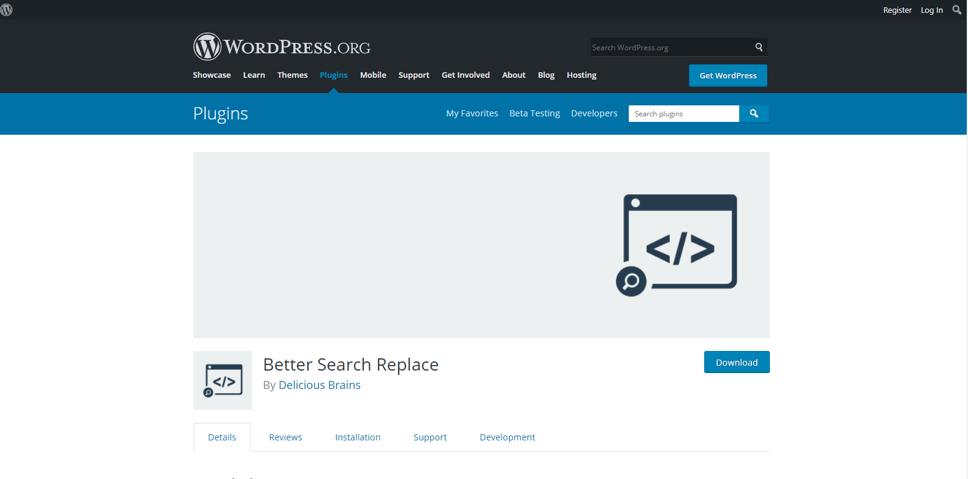Open the admin bar search magnifier icon
The image size is (968, 479).
click(956, 10)
